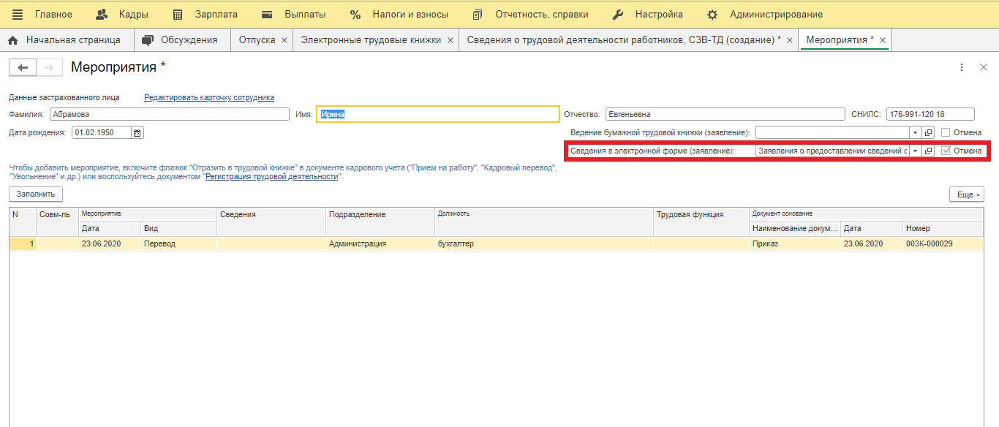Open the Редактировать карточку сотрудника link

pyautogui.click(x=209, y=97)
